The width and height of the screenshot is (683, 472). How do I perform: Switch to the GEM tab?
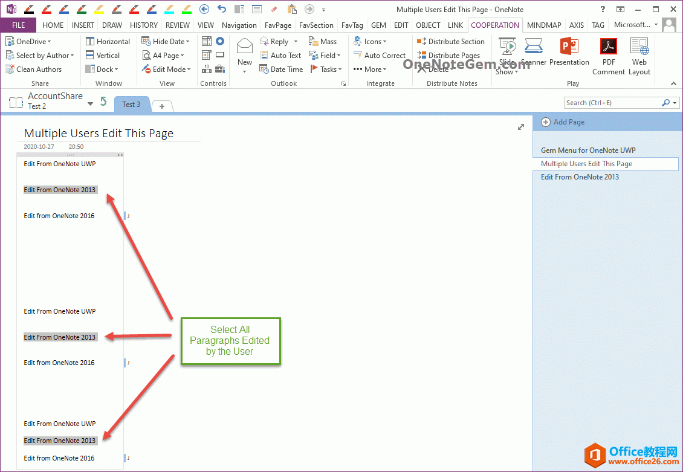[x=378, y=25]
